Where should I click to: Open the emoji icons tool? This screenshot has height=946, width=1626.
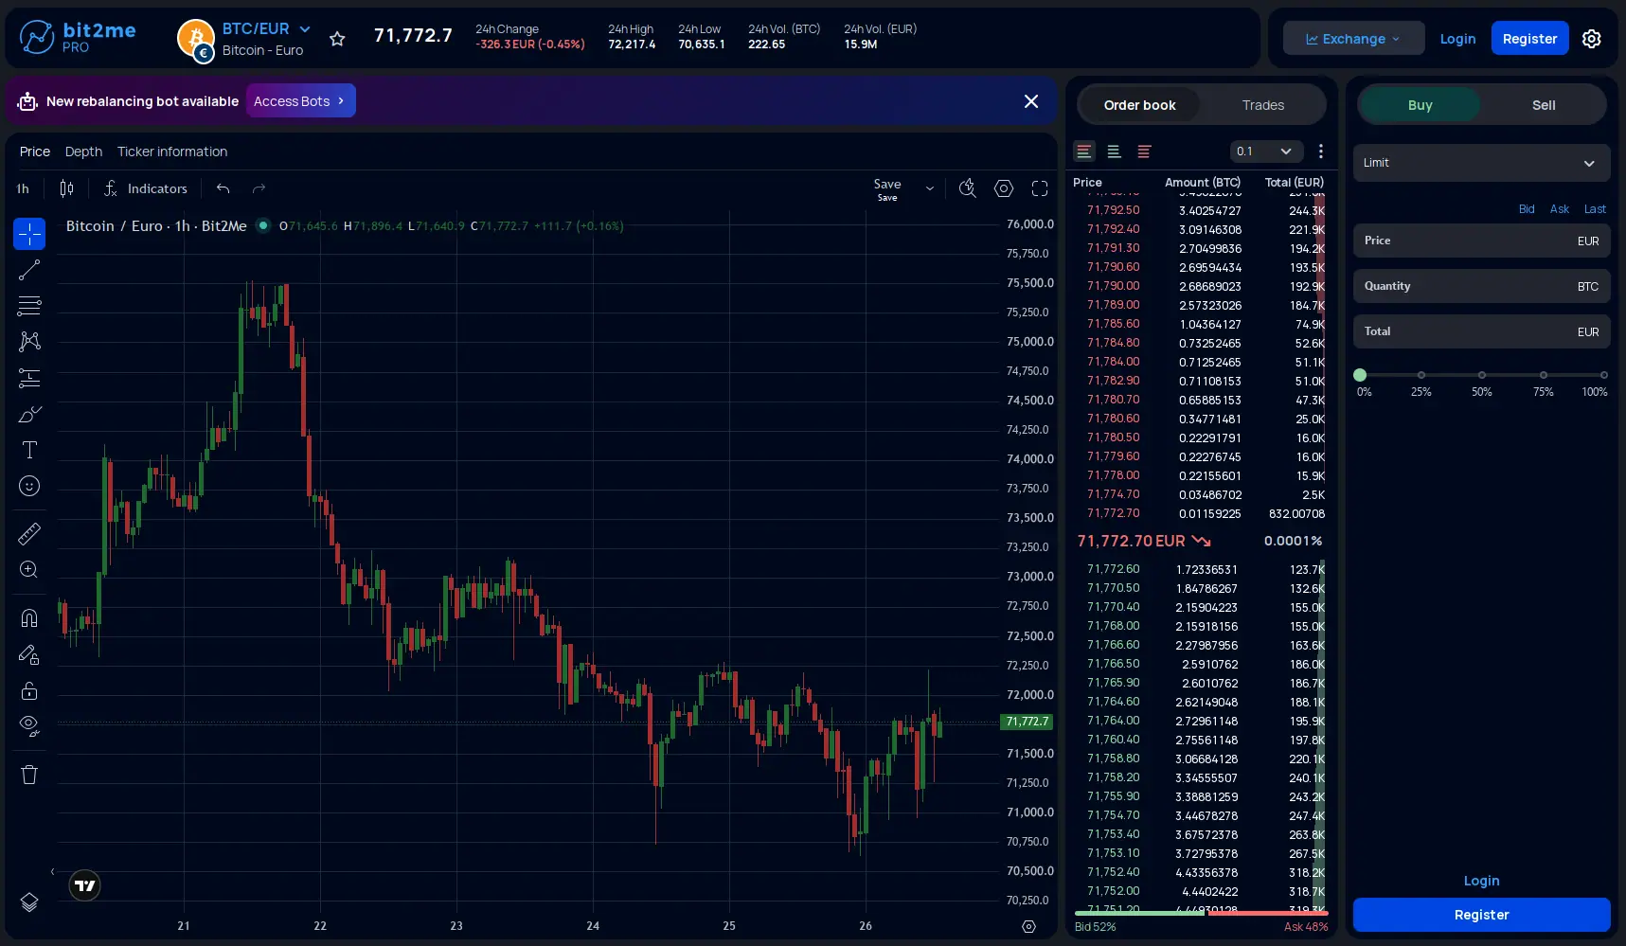[29, 486]
